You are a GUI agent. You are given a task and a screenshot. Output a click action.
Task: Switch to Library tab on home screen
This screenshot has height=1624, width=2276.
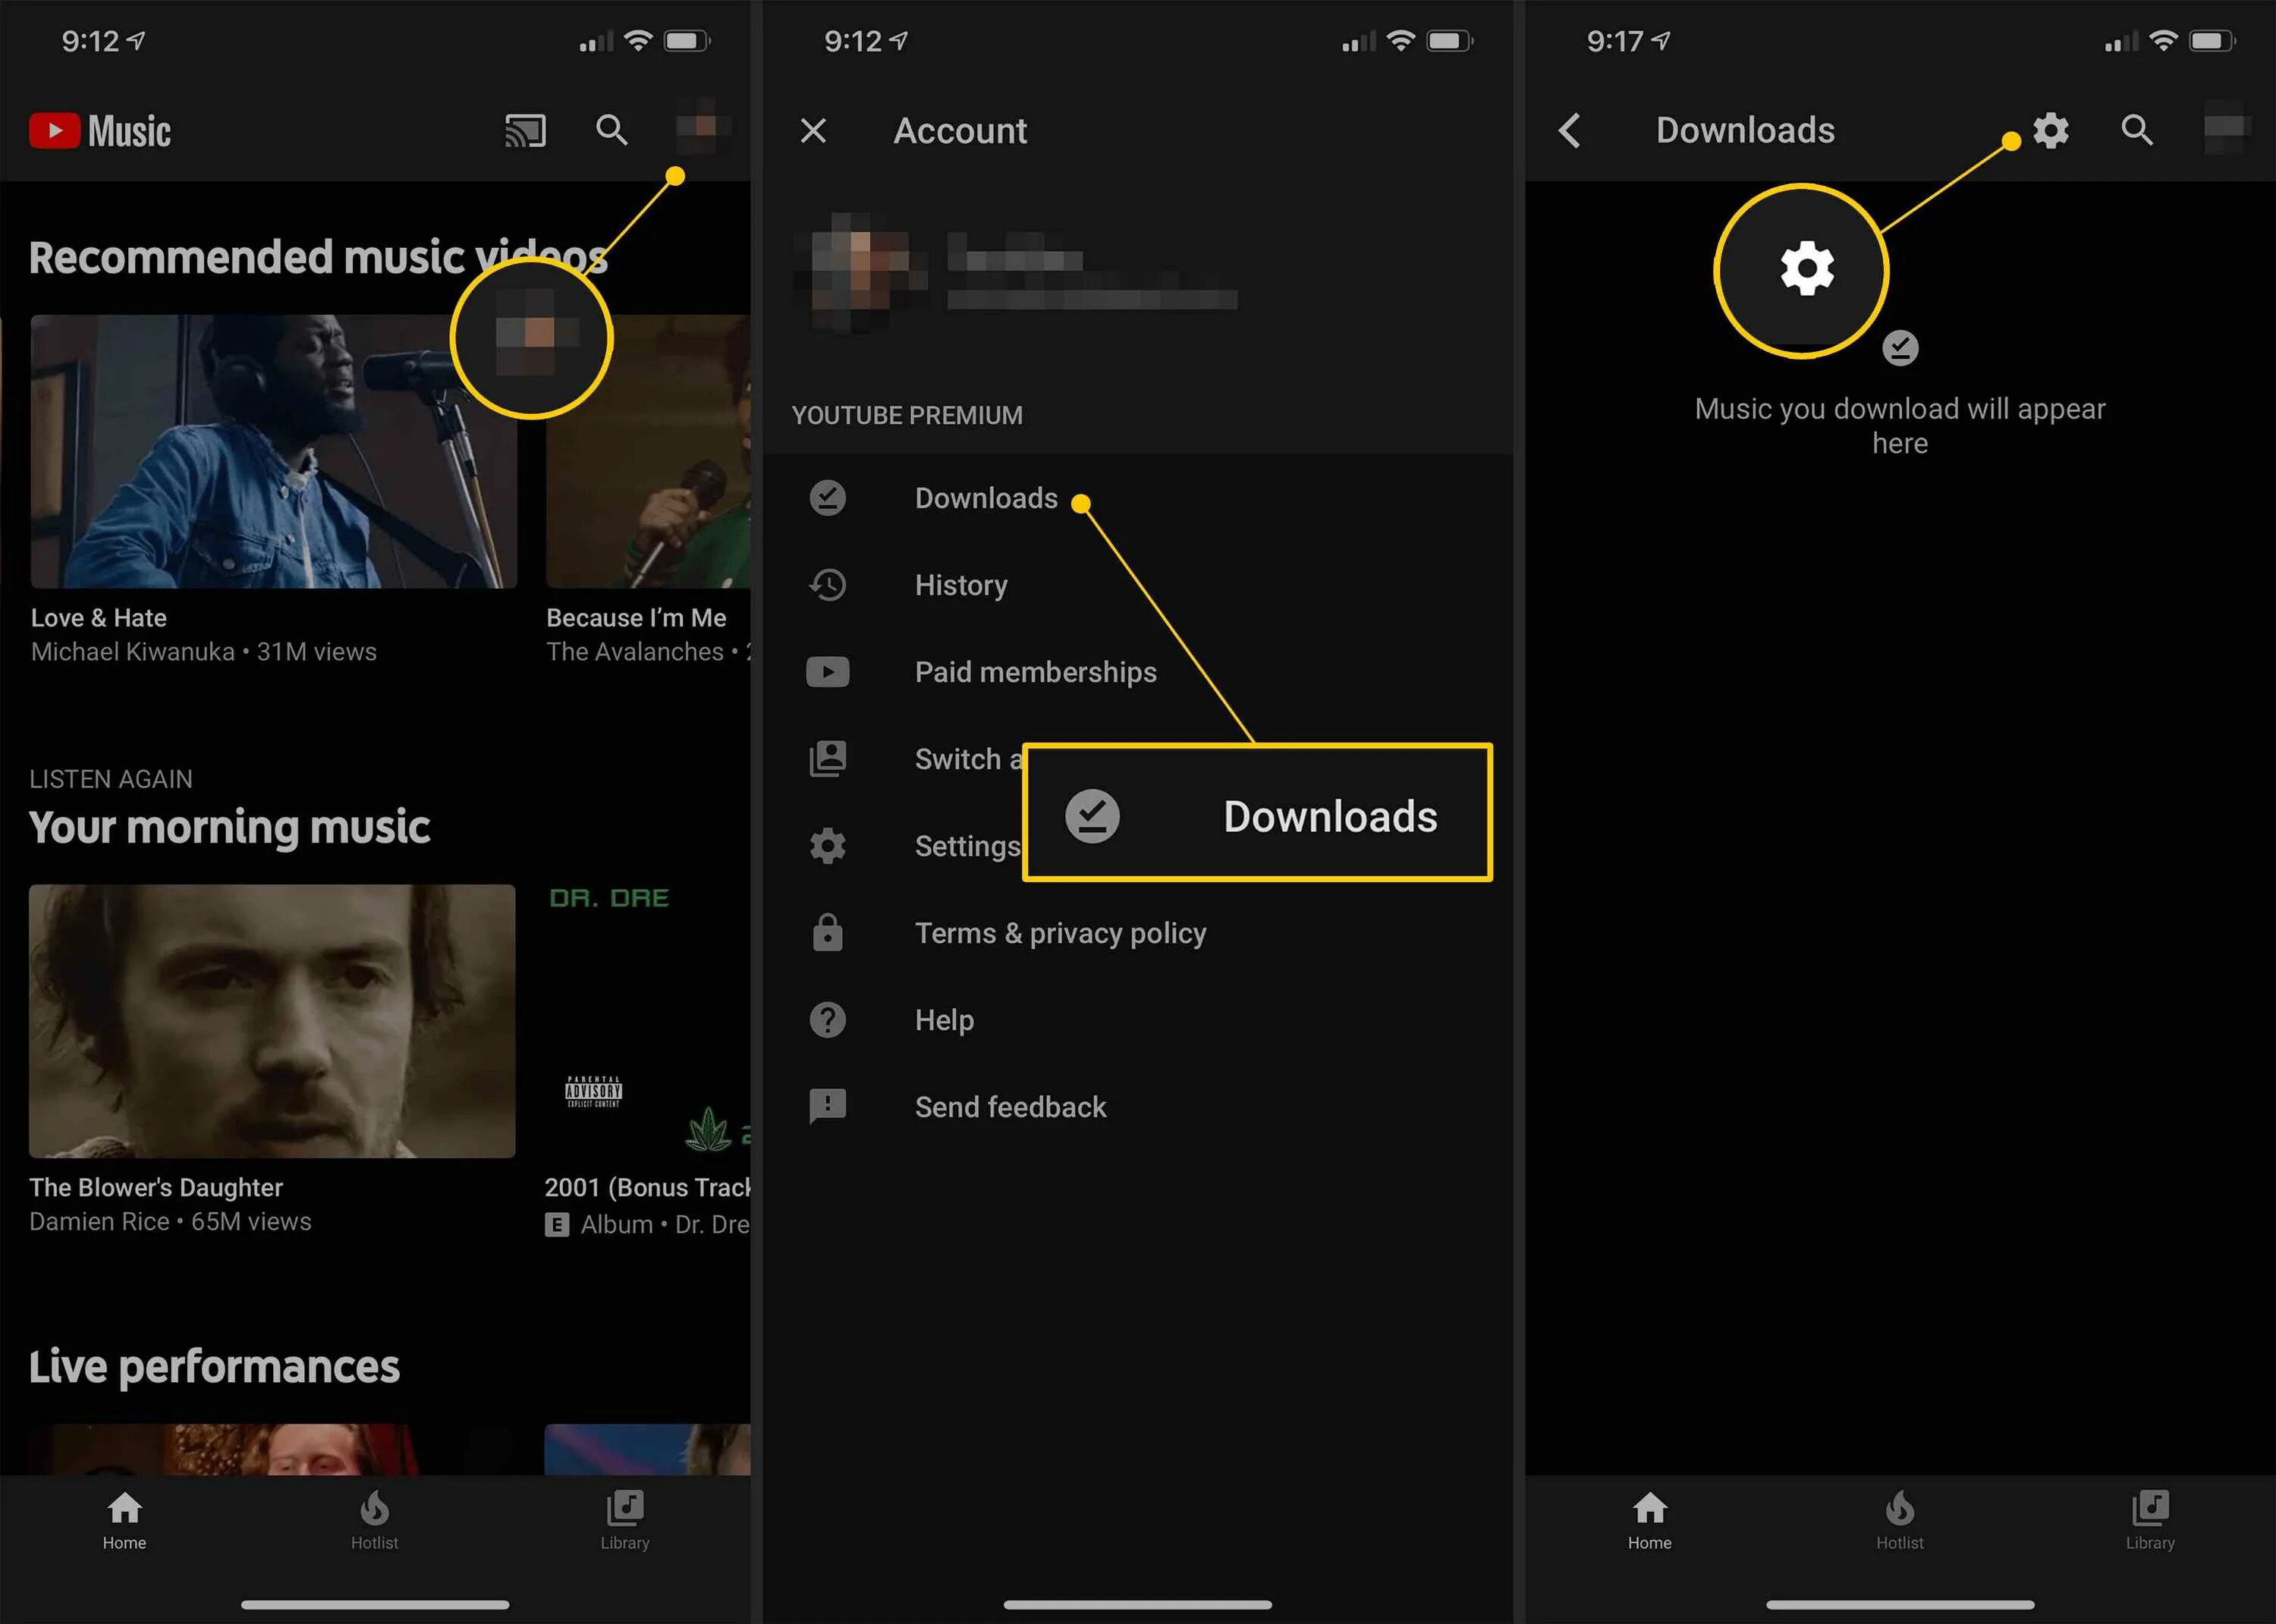[625, 1520]
